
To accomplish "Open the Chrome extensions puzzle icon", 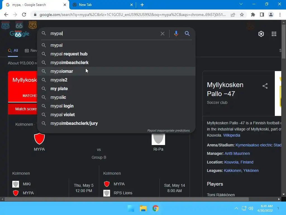I will click(x=253, y=15).
